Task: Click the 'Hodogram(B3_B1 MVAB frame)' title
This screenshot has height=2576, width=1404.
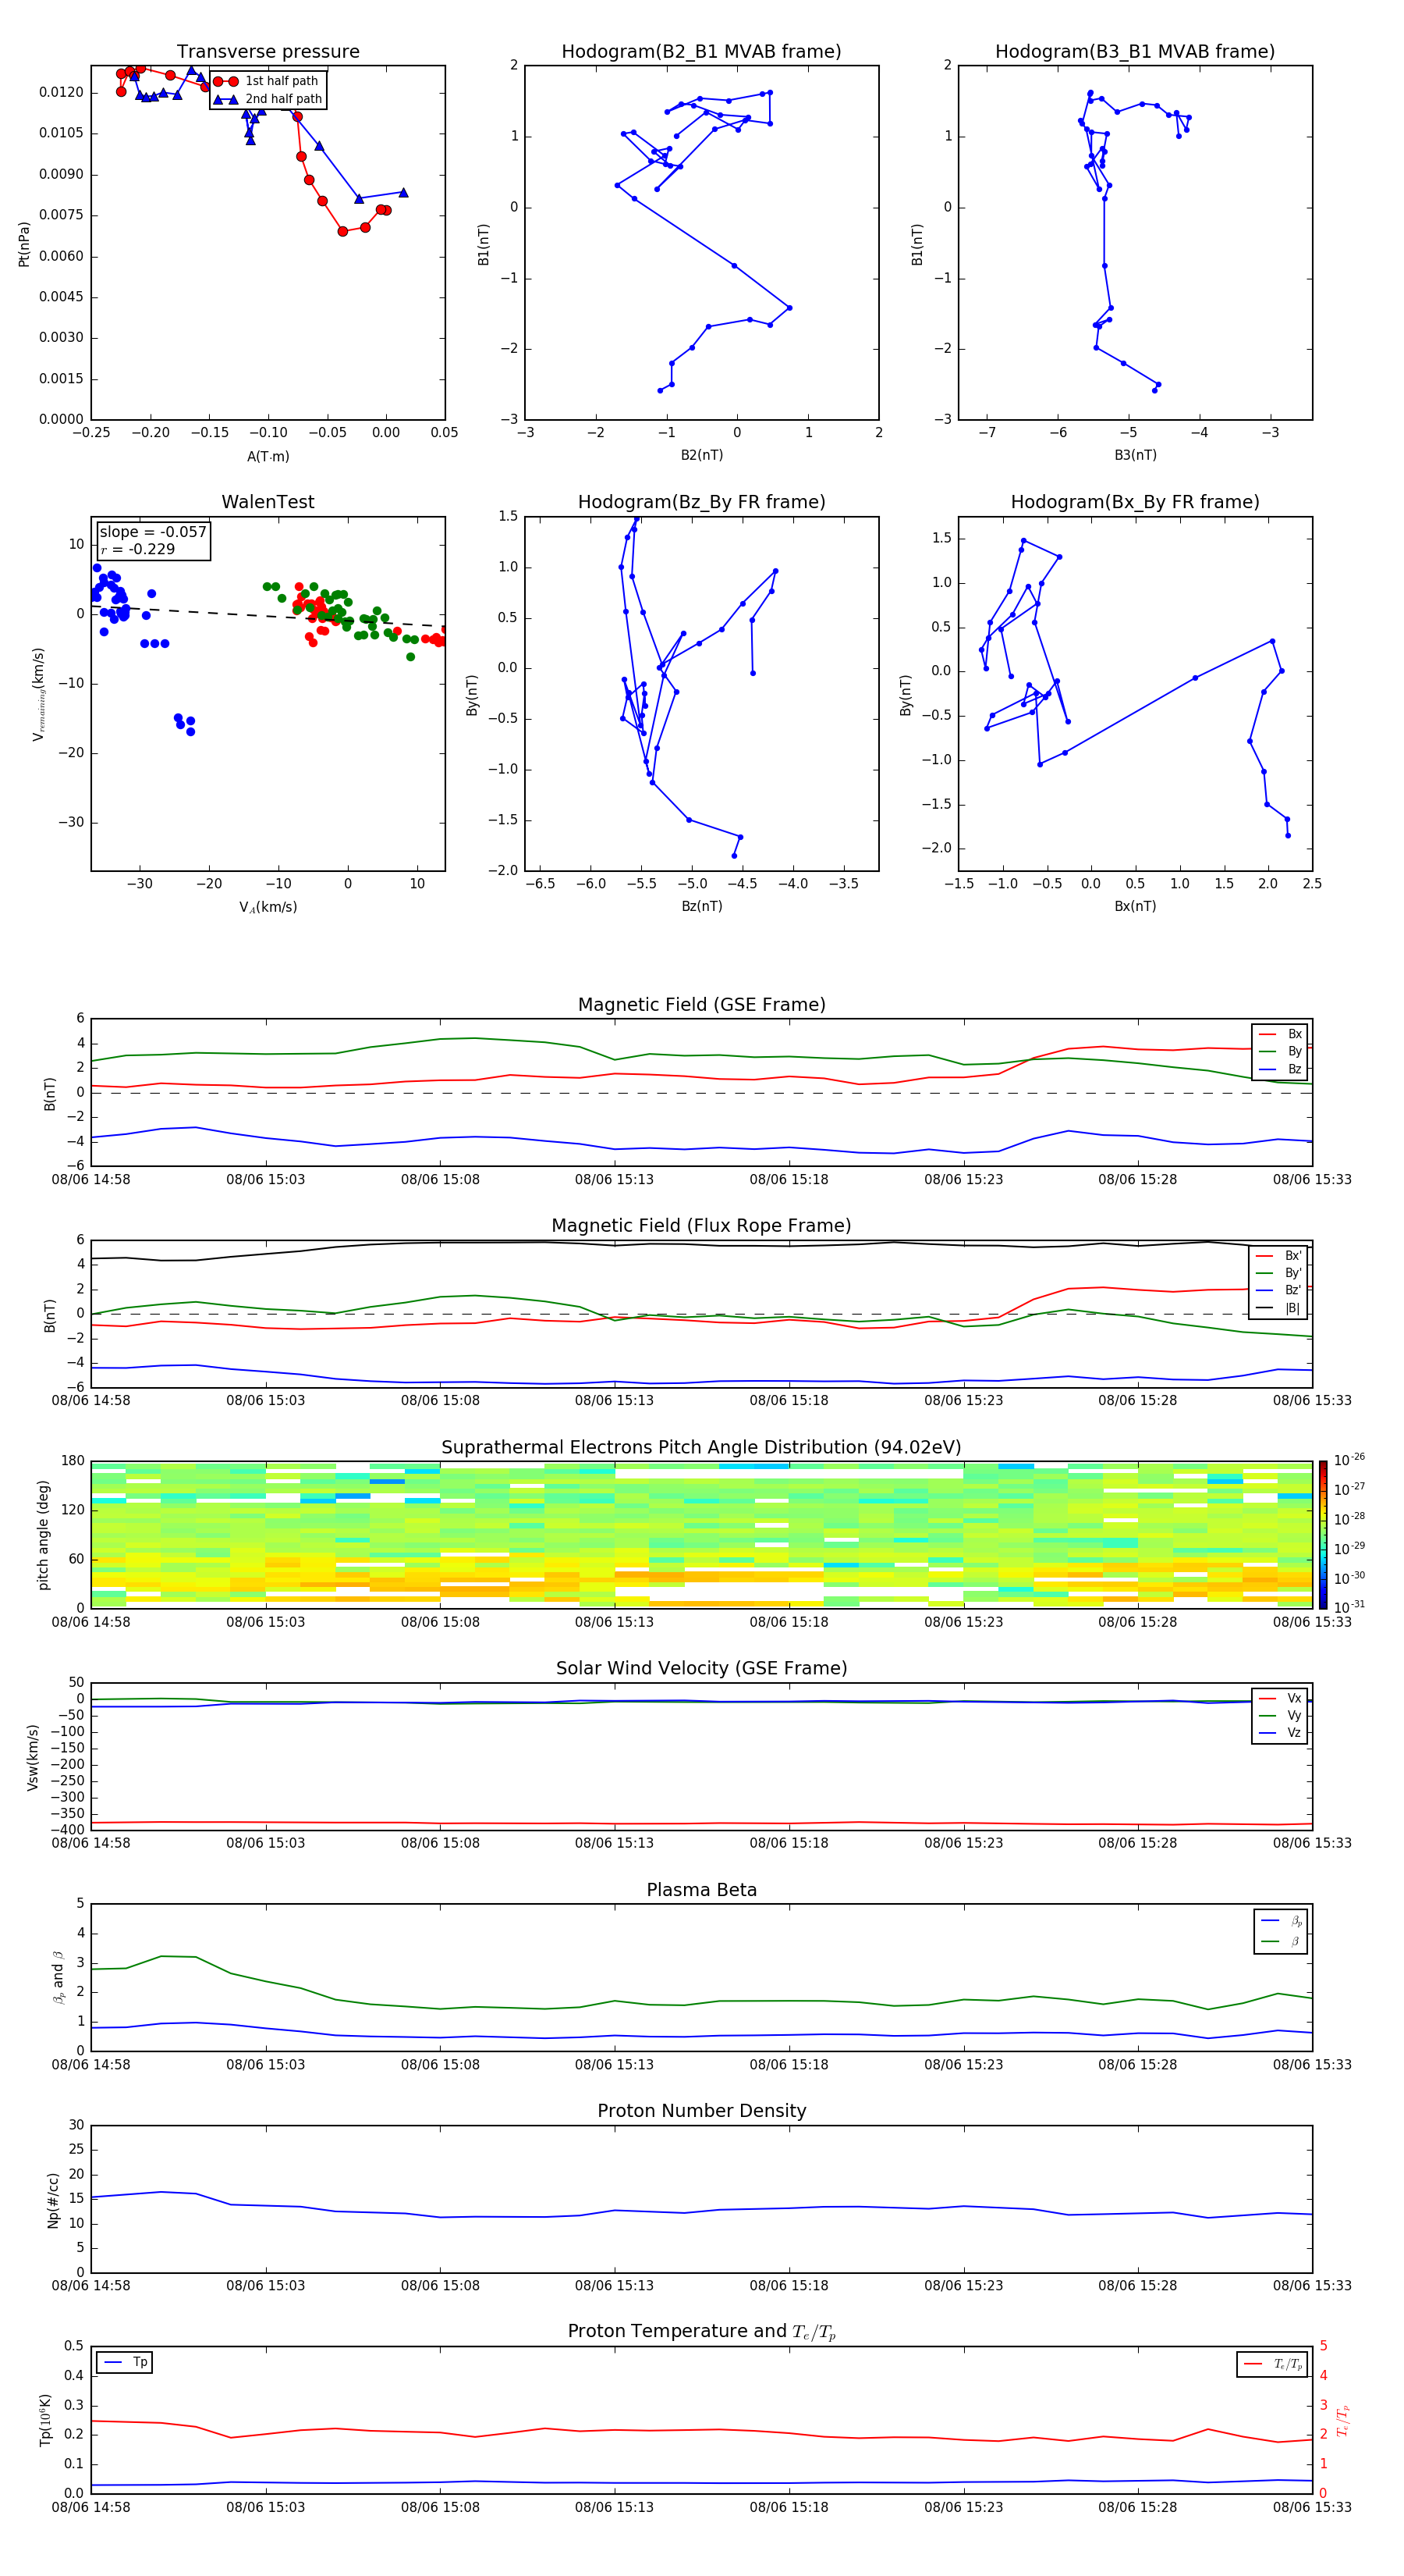Action: (x=1135, y=52)
